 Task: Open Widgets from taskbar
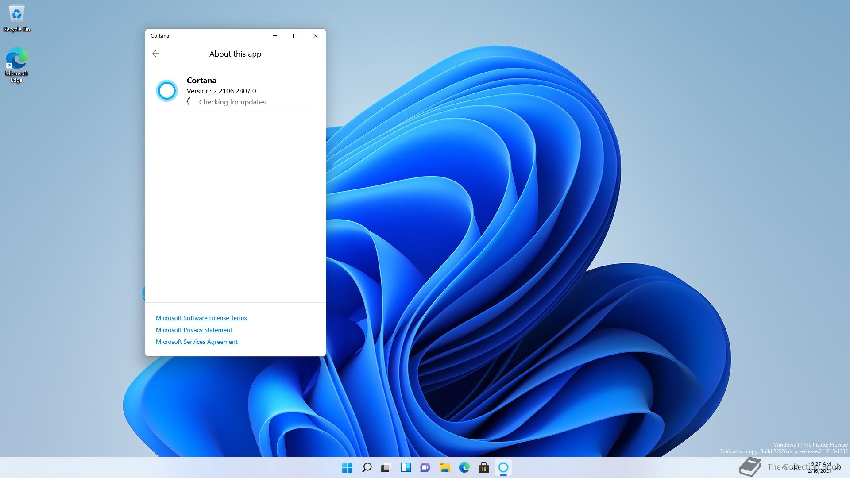[x=406, y=467]
